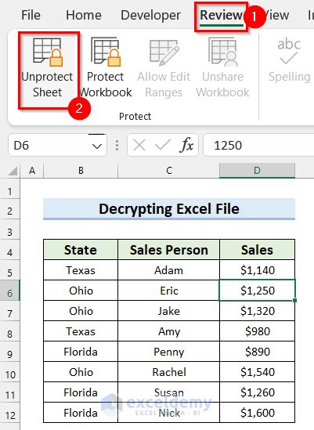Click the $1,260 sales cell
314x430 pixels.
[258, 392]
